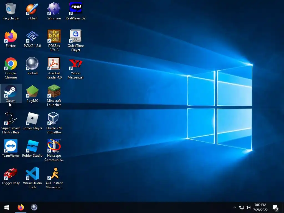Open the Action Center notifications

pyautogui.click(x=275, y=207)
